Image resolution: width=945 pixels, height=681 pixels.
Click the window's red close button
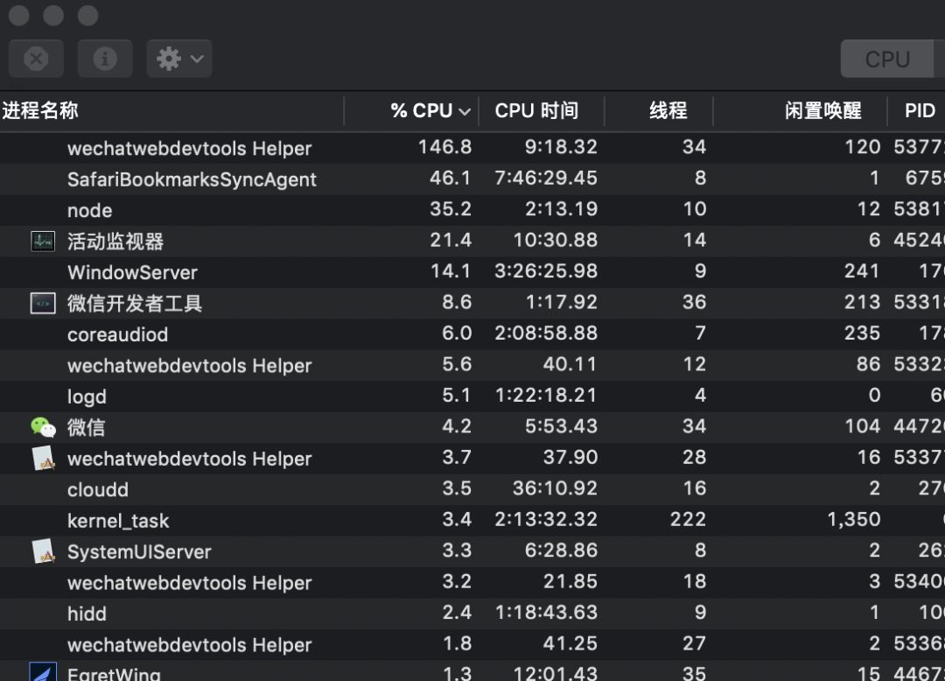point(19,15)
